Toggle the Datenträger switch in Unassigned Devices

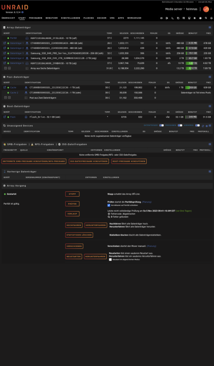[161, 125]
